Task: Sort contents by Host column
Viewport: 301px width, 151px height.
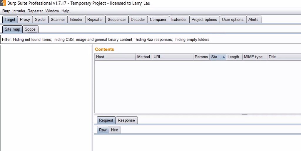Action: (x=115, y=57)
